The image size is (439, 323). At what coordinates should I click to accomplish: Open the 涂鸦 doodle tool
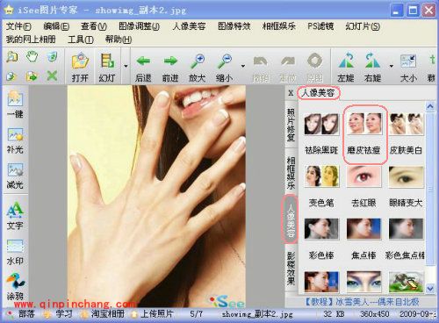[15, 287]
